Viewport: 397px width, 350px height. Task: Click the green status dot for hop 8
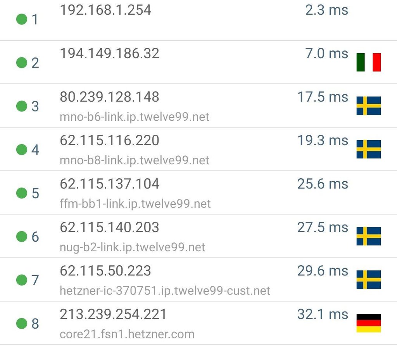click(x=22, y=323)
